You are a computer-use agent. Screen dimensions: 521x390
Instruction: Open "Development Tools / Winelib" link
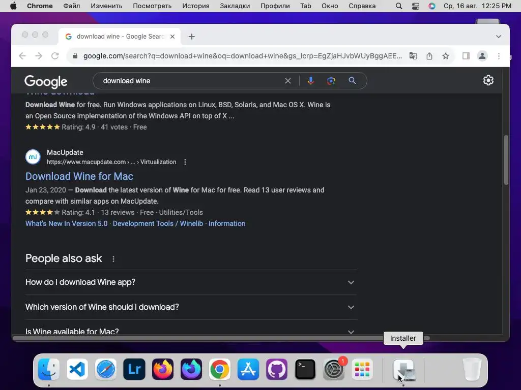158,223
